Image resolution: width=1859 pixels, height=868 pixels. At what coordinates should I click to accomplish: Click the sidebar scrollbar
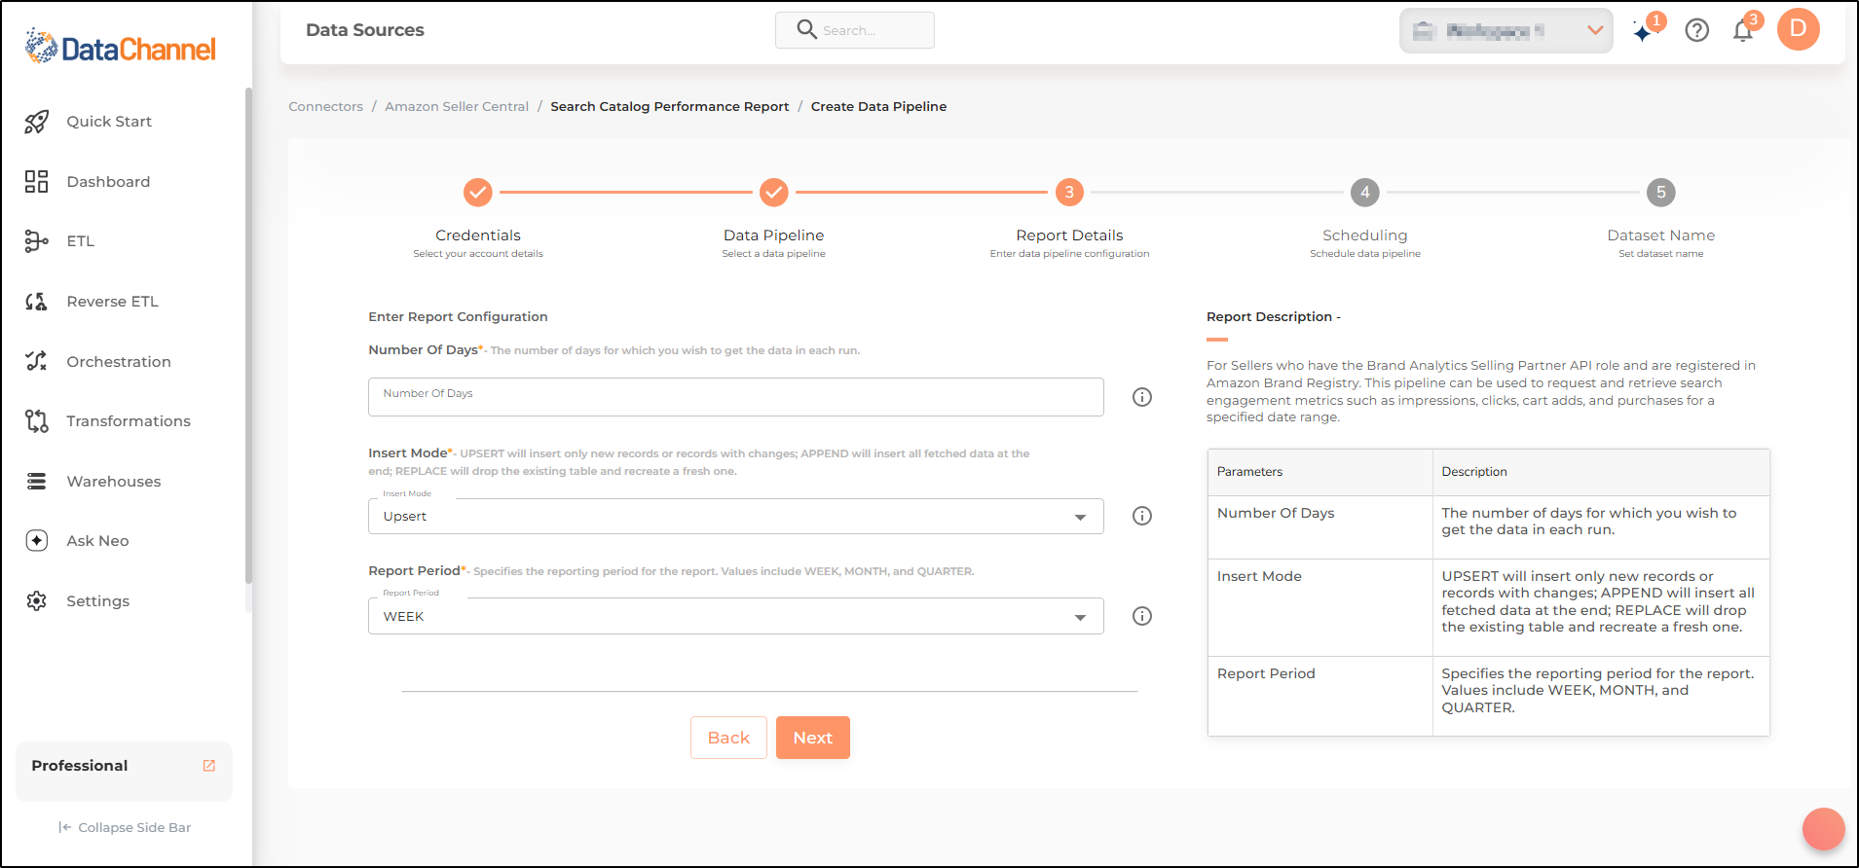pyautogui.click(x=248, y=336)
